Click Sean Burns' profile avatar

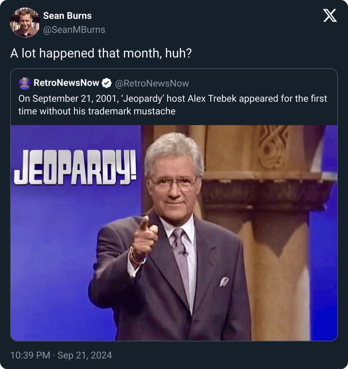point(25,23)
